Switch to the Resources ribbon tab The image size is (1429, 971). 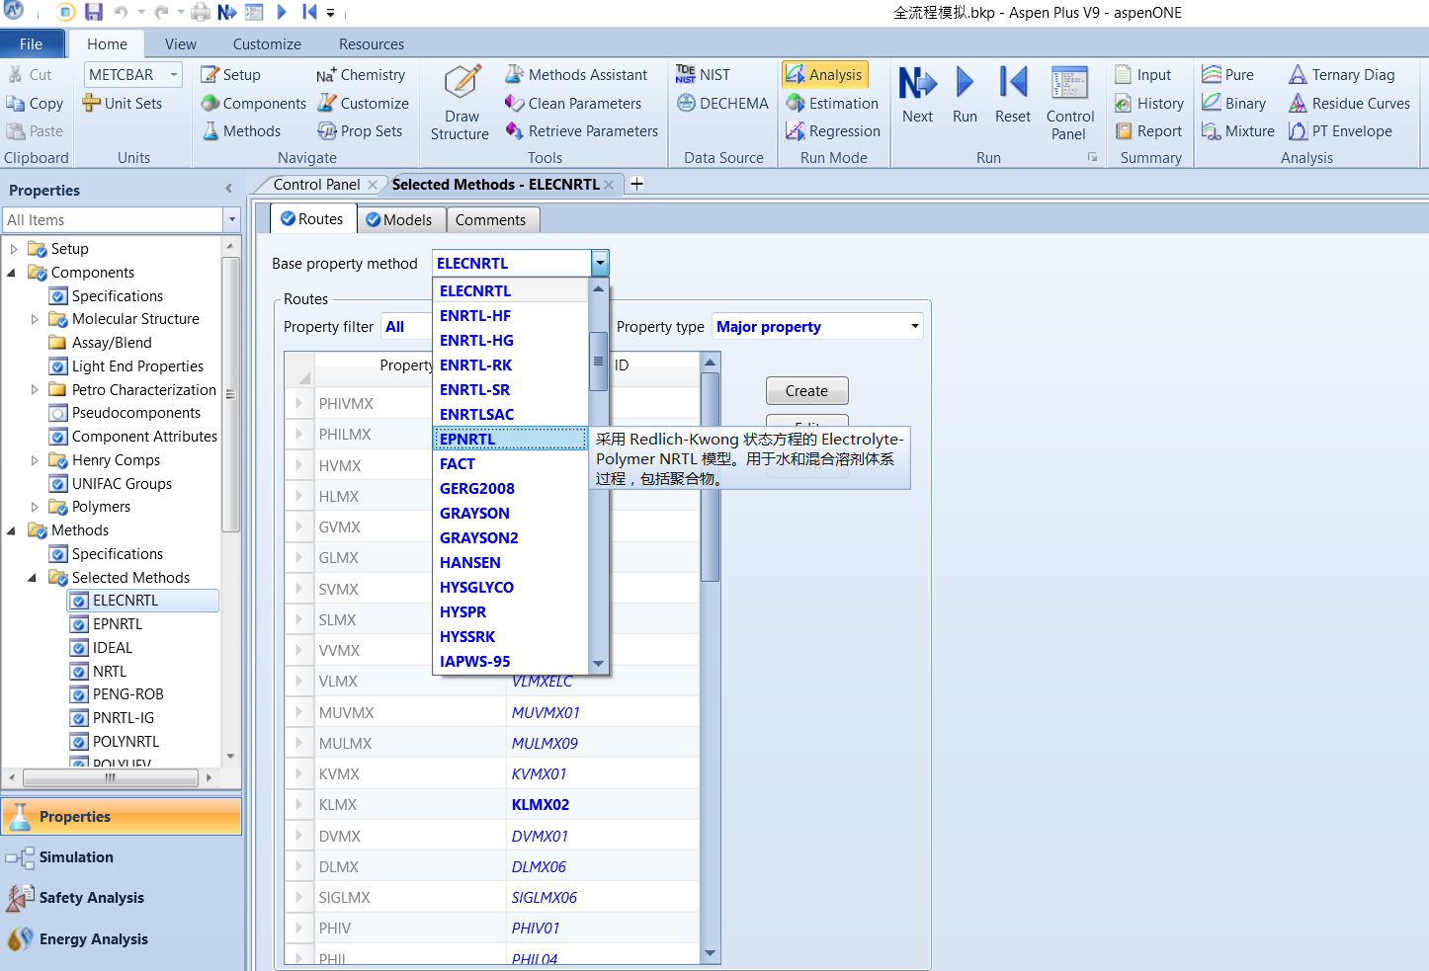[372, 44]
